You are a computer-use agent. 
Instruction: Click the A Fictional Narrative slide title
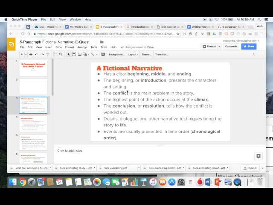129,68
